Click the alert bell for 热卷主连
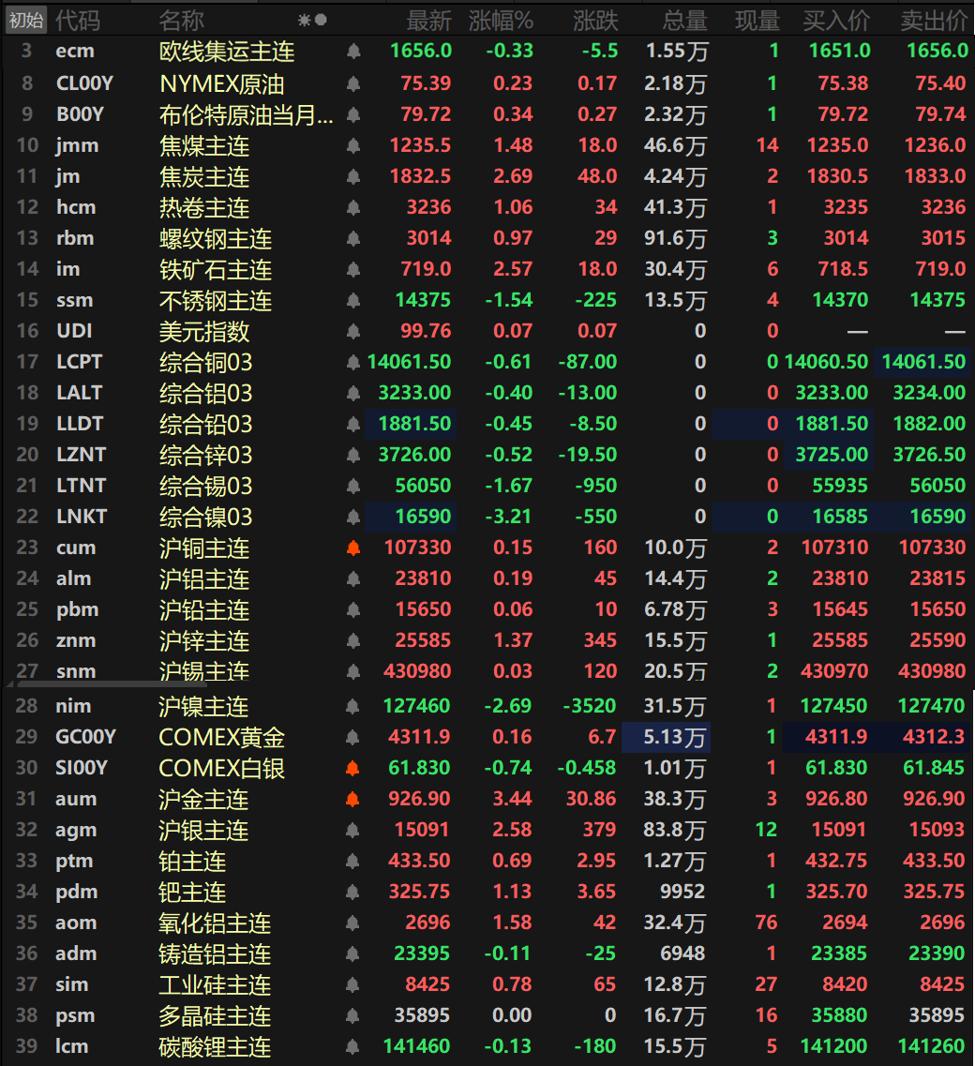975x1066 pixels. click(x=353, y=206)
